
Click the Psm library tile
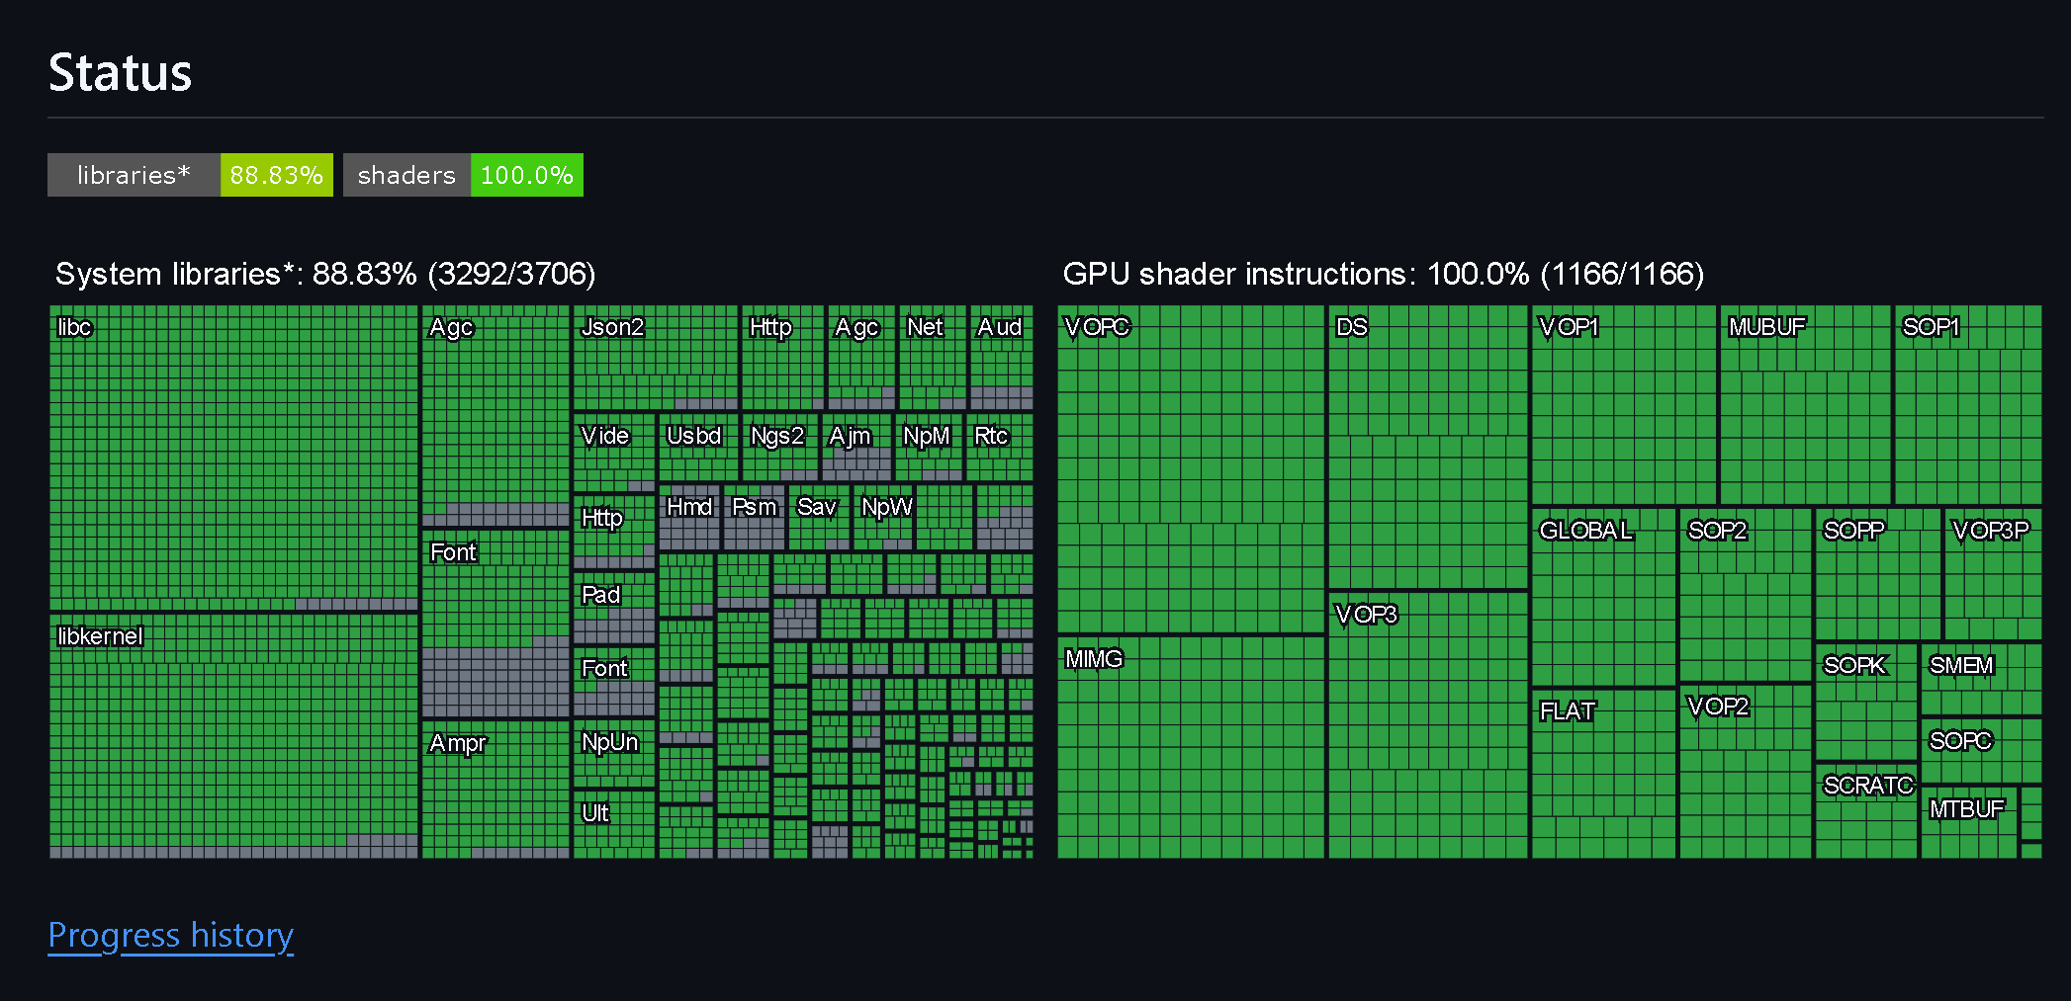755,518
